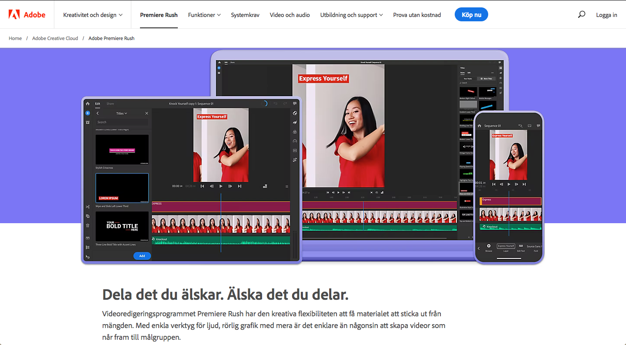The image size is (626, 345).
Task: Open the Transitions lightning icon on tablet
Action: [295, 122]
